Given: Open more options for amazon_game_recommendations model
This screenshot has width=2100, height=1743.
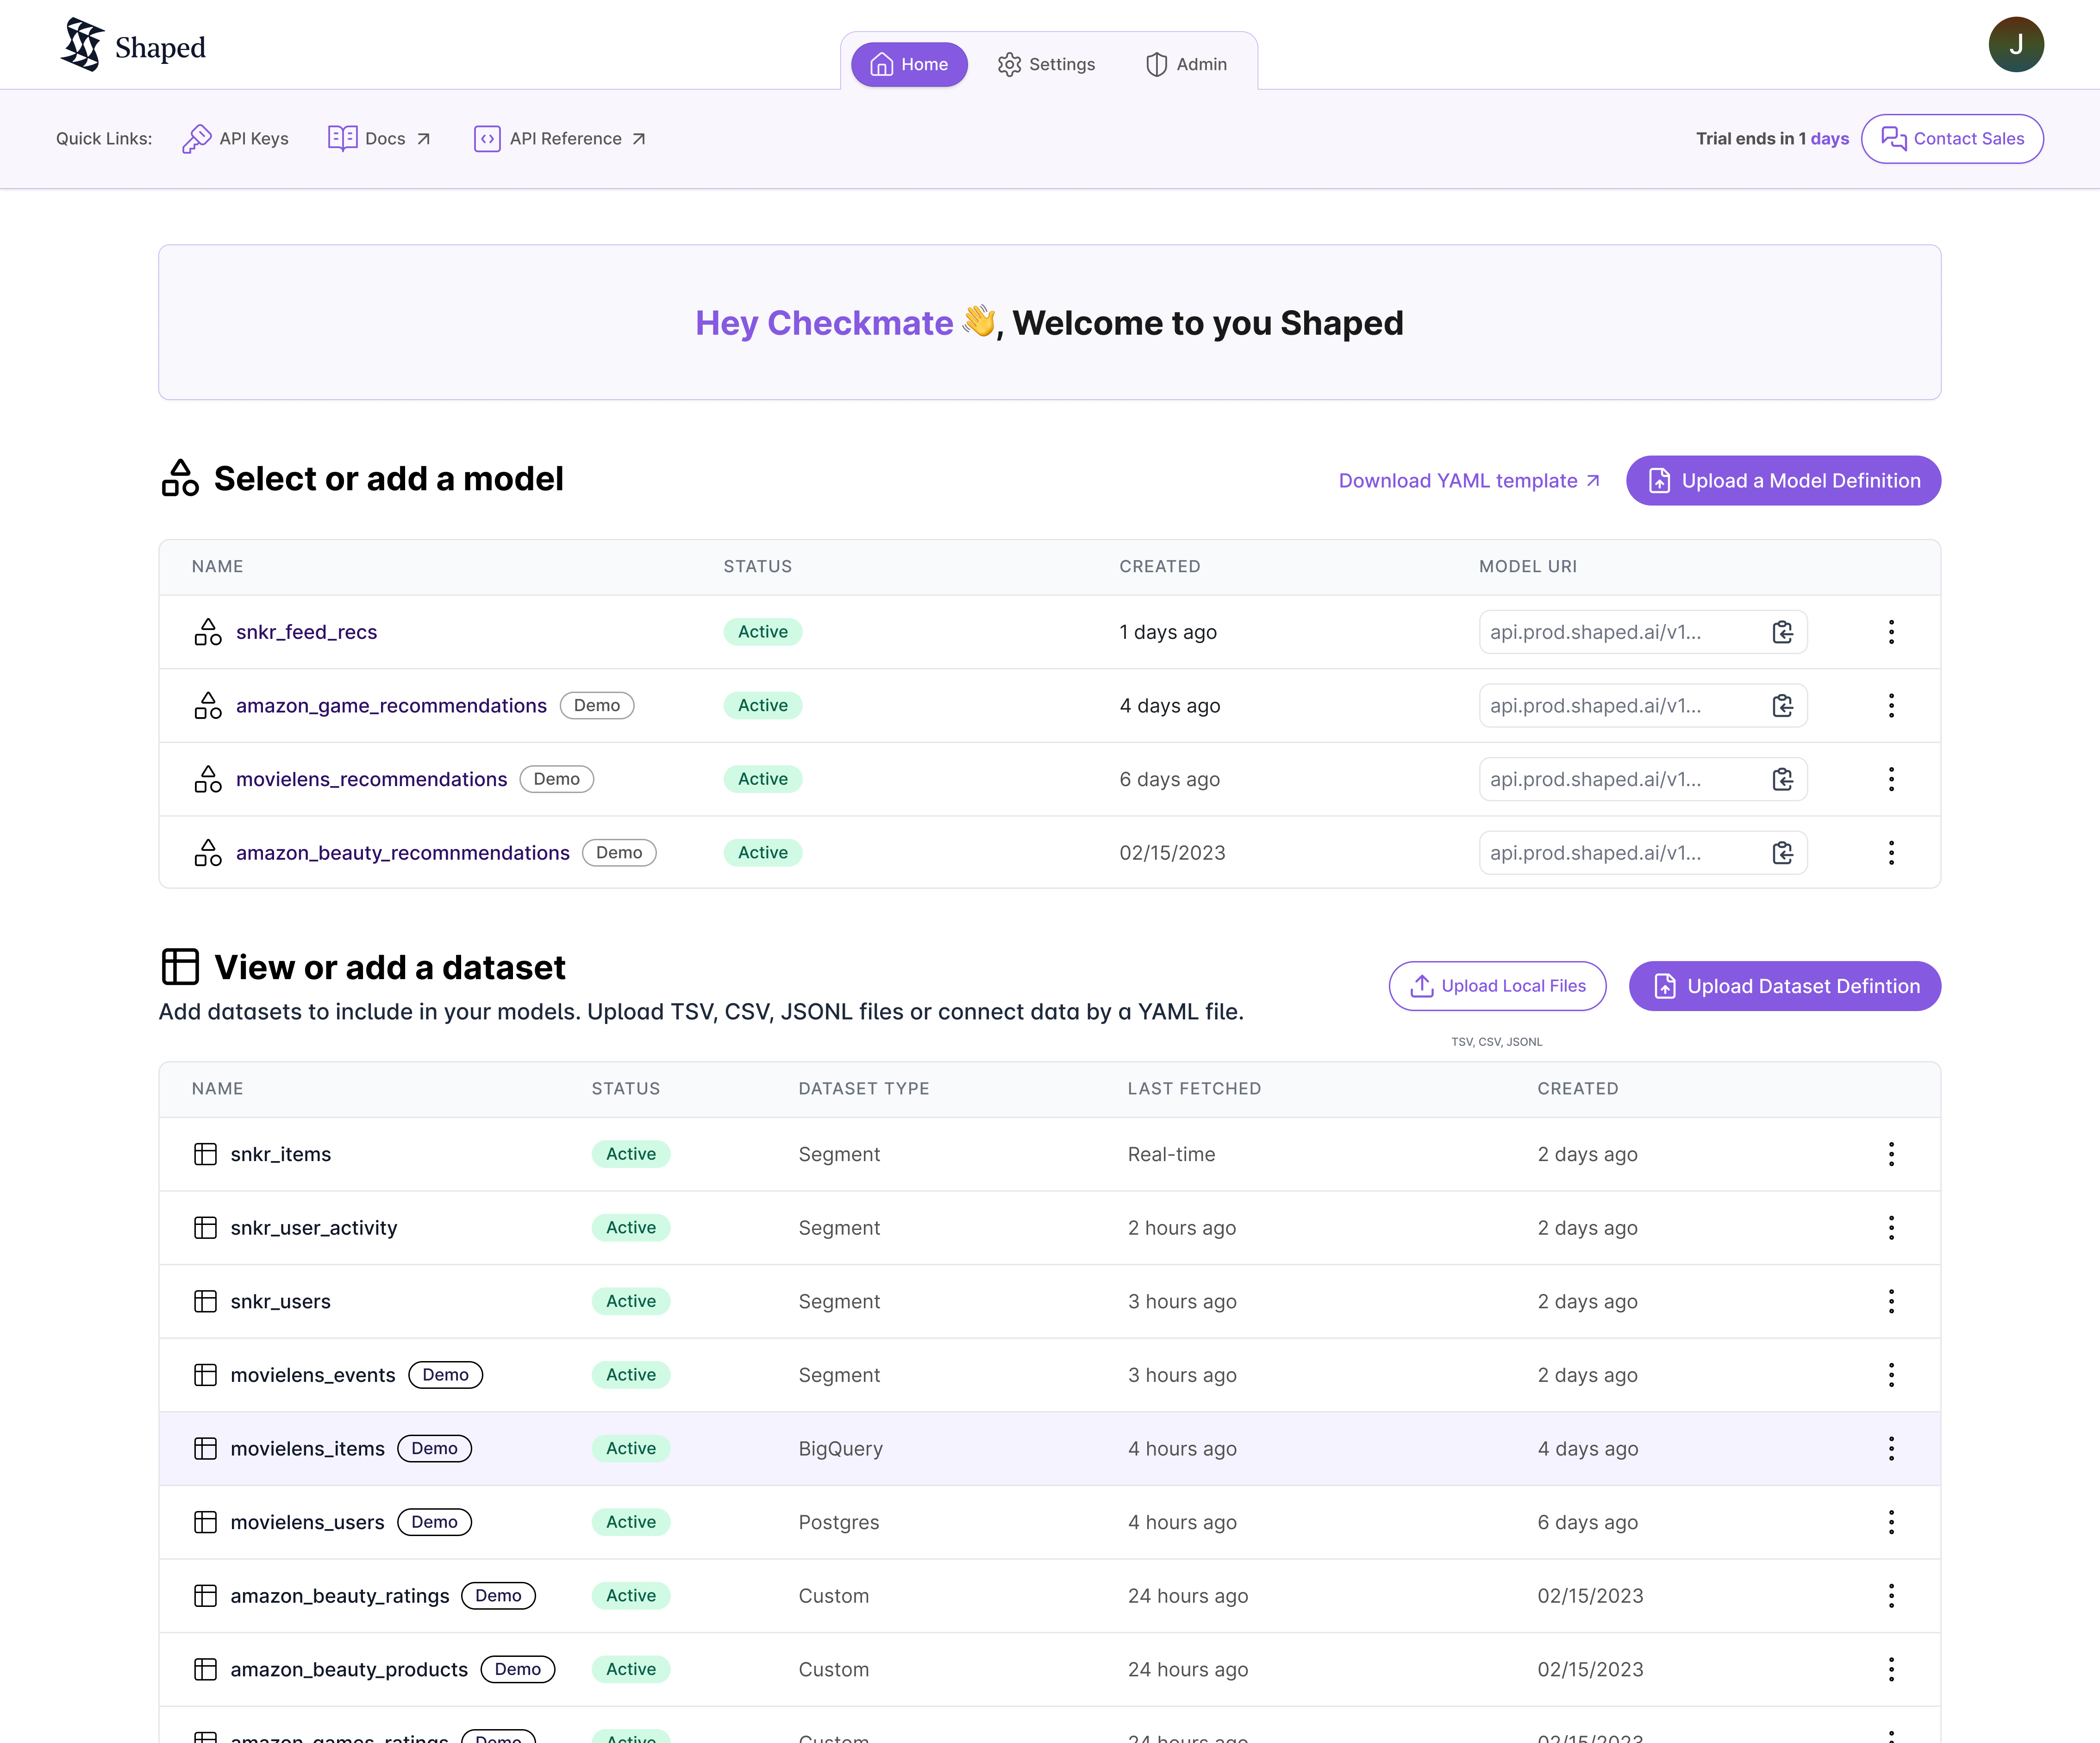Looking at the screenshot, I should pos(1891,706).
